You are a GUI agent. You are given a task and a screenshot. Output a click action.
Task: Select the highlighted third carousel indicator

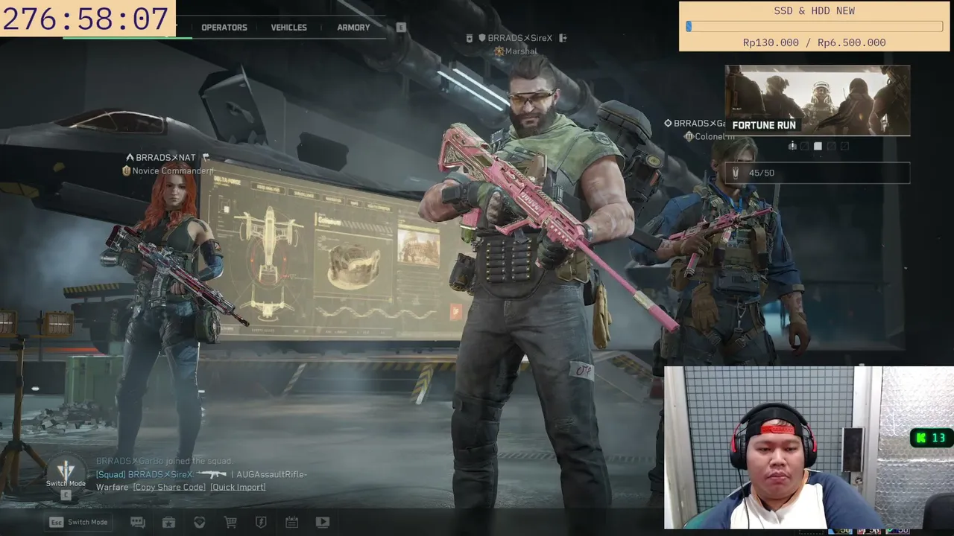[x=818, y=146]
